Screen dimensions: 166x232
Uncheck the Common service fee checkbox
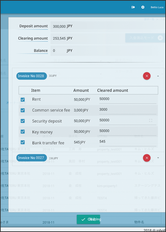coord(22,110)
